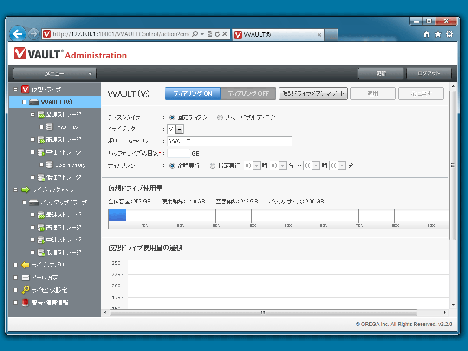Click the Local Disk database icon
This screenshot has height=351, width=468.
[x=50, y=127]
